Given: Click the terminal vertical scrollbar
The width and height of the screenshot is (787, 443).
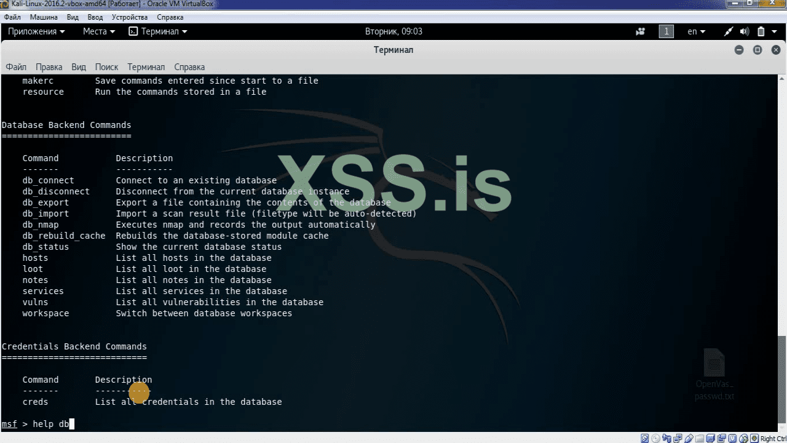Looking at the screenshot, I should [781, 253].
